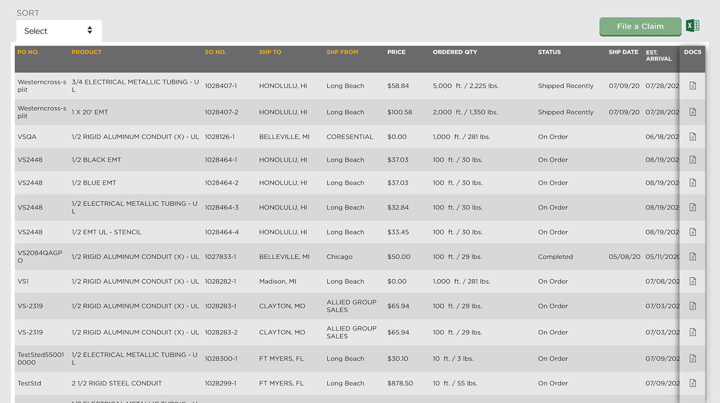Open docs icon for completed order 1027833-1
Image resolution: width=720 pixels, height=403 pixels.
pyautogui.click(x=693, y=256)
